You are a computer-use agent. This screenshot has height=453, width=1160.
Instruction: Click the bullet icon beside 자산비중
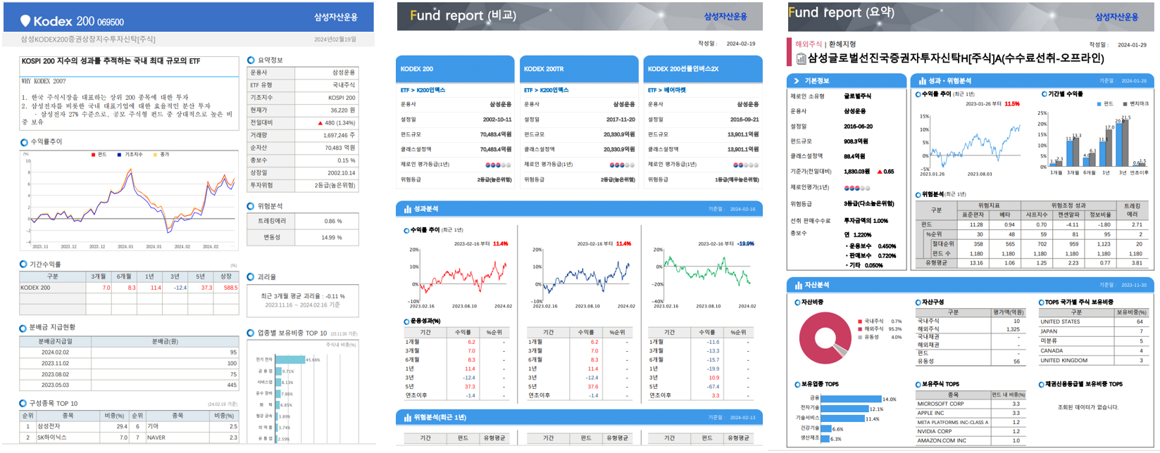pos(797,302)
